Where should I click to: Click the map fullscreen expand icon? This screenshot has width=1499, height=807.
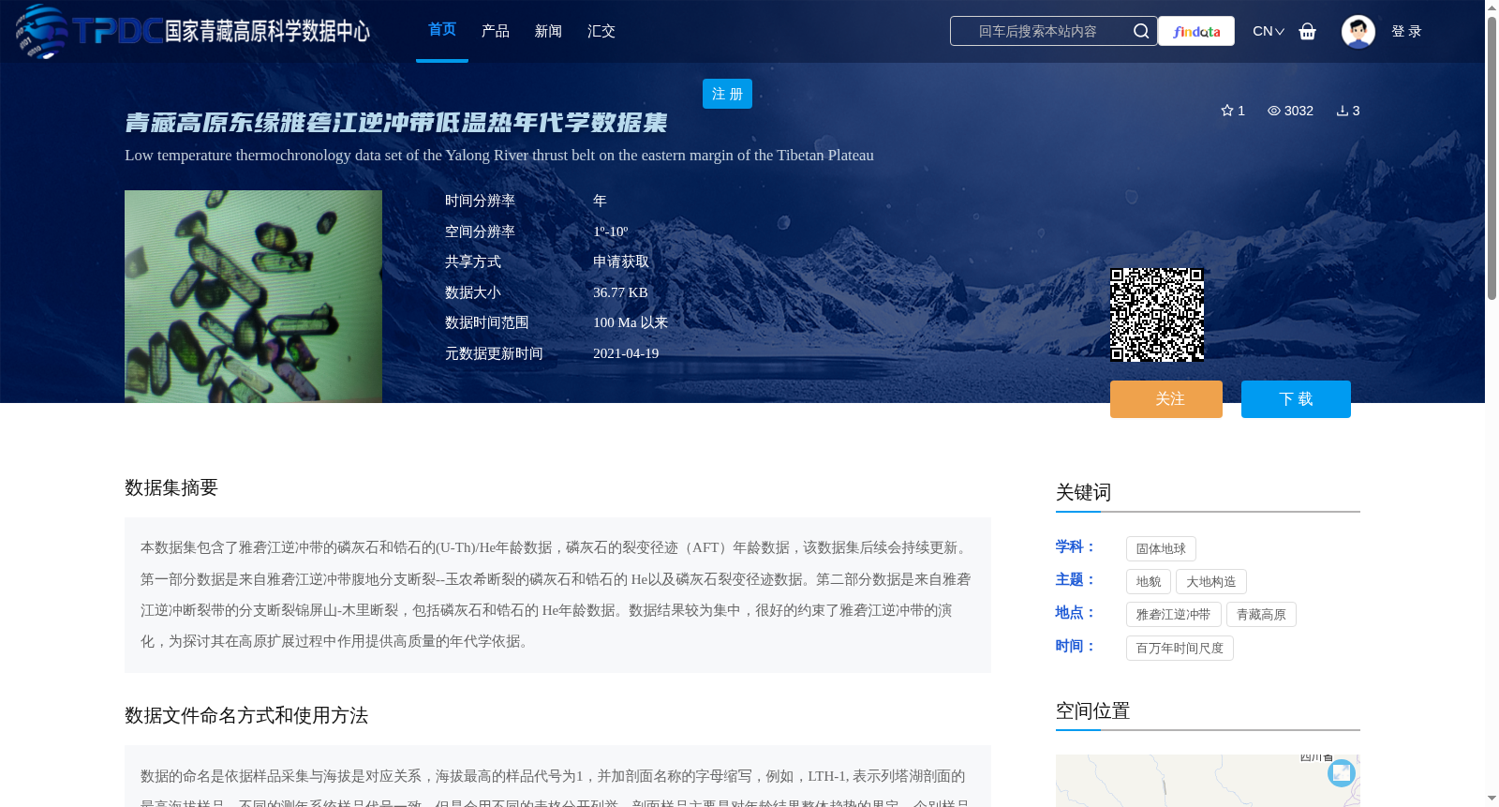[x=1342, y=772]
